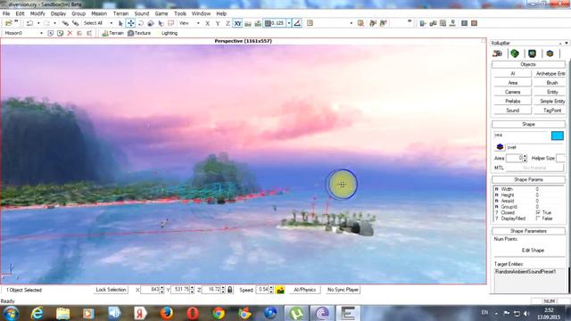Toggle the Closed True checkbox

[x=538, y=212]
